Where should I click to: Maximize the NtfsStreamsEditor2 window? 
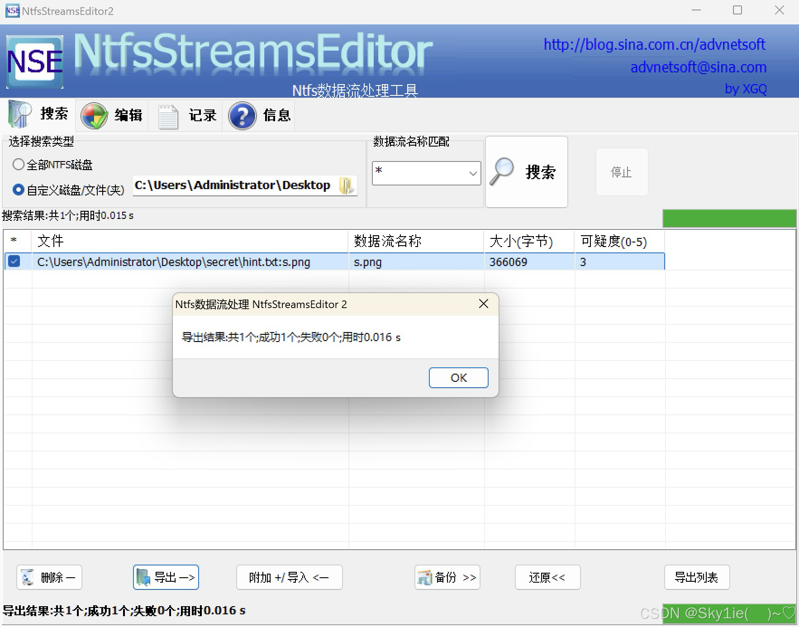pyautogui.click(x=737, y=10)
